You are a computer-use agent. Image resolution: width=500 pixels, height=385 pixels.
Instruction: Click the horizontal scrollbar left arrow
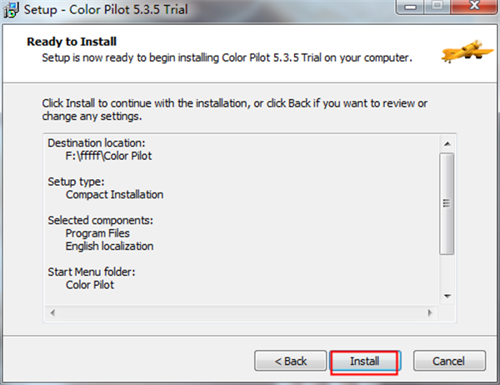(53, 313)
